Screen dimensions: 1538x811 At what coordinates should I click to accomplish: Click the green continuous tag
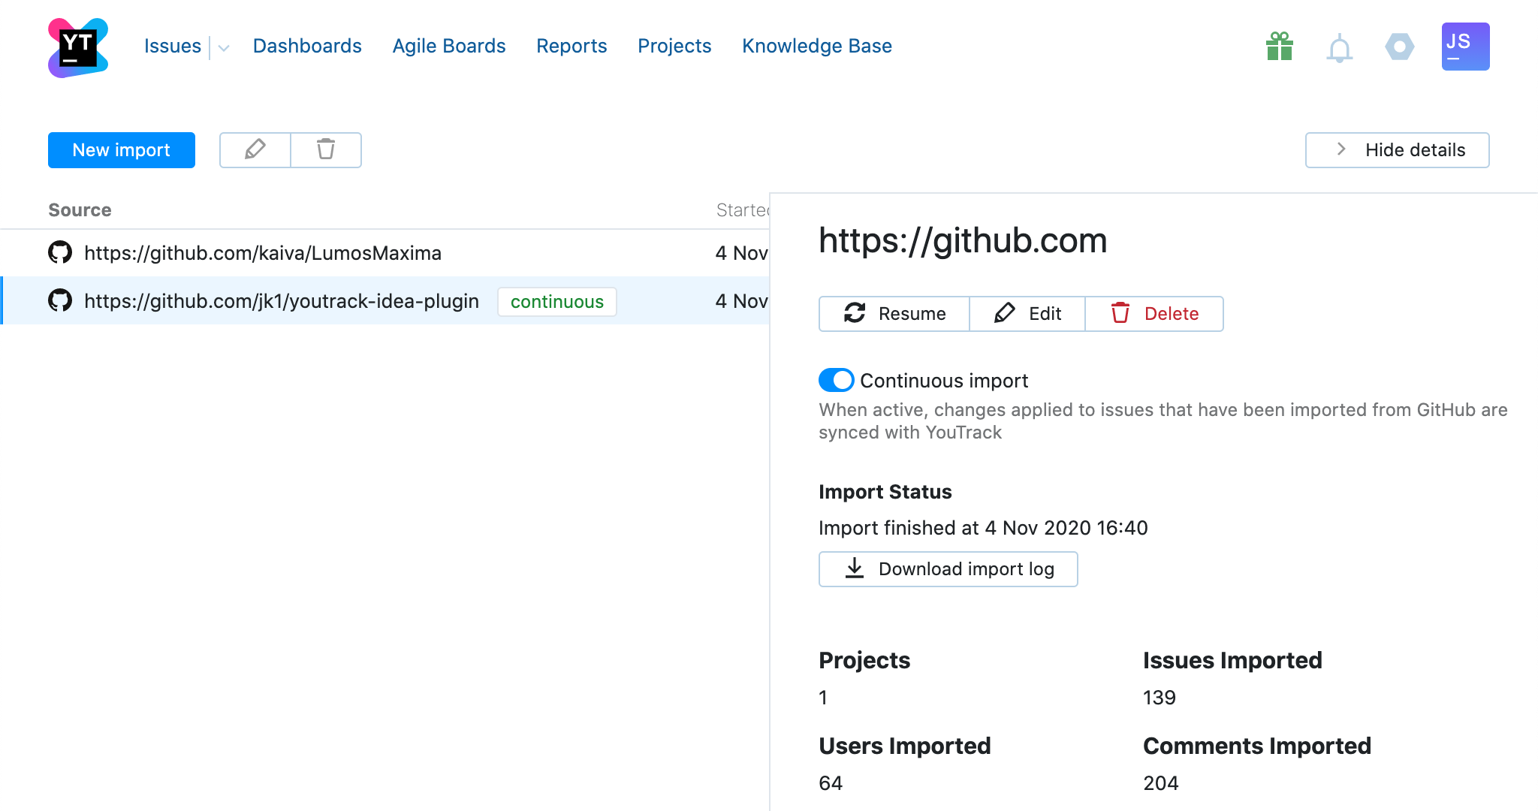pos(556,301)
